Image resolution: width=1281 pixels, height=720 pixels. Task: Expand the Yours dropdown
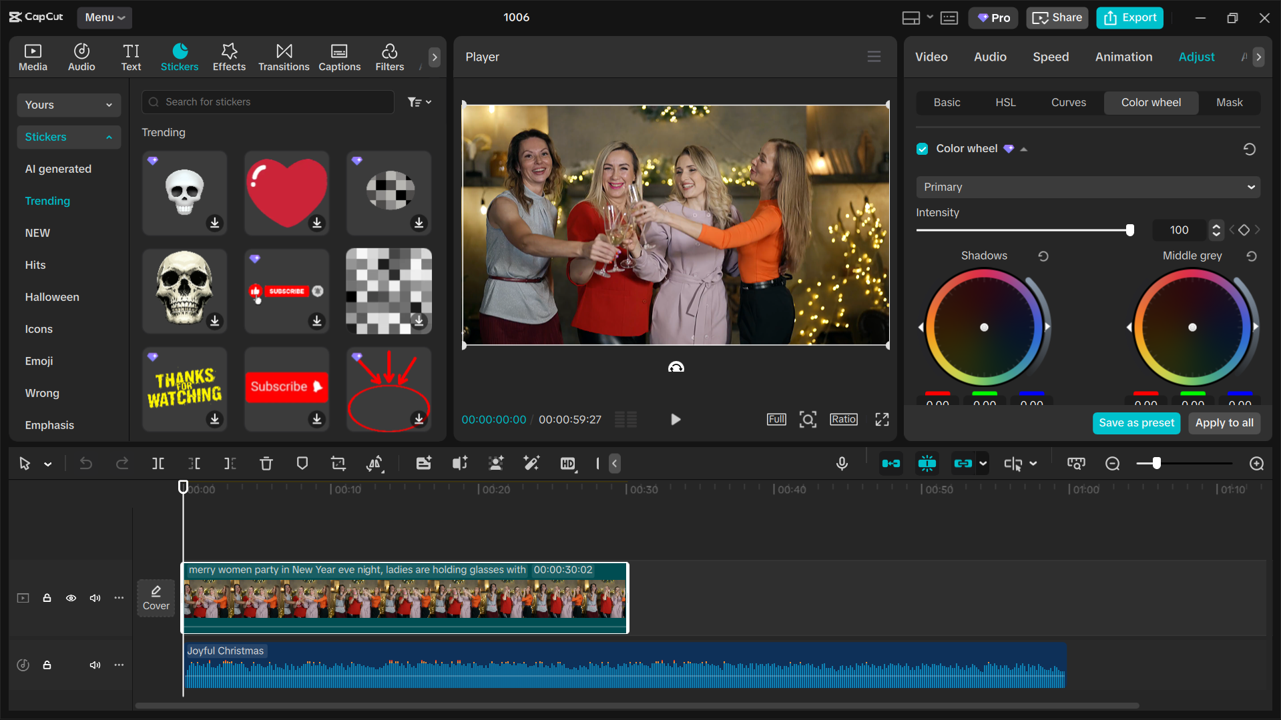(68, 105)
